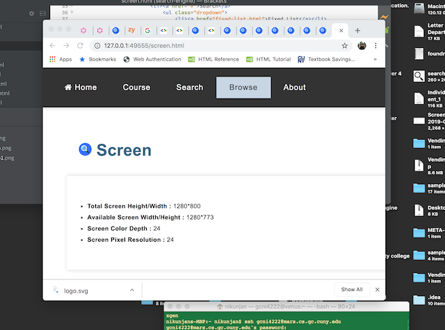The image size is (445, 330).
Task: Open the Brackets gear settings dropdown
Action: click(x=33, y=14)
